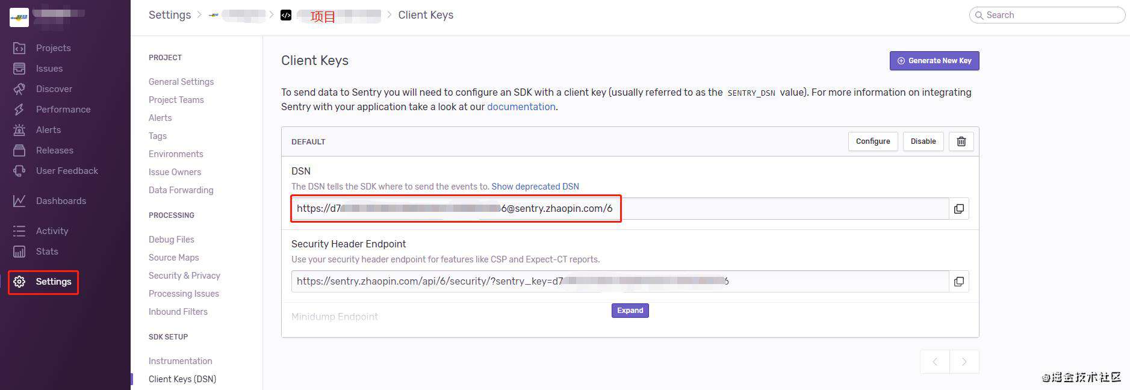Click the Dashboards chart icon

coord(19,201)
